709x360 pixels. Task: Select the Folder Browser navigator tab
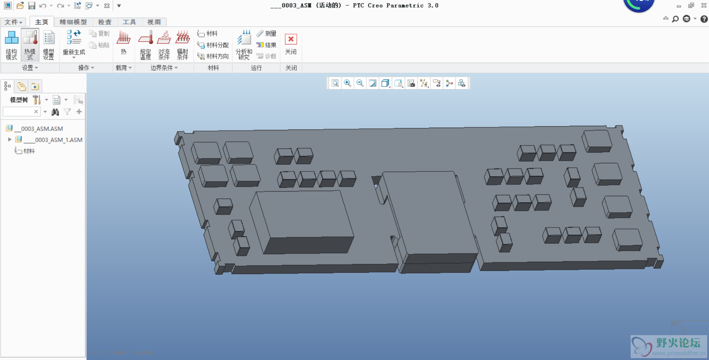[21, 86]
